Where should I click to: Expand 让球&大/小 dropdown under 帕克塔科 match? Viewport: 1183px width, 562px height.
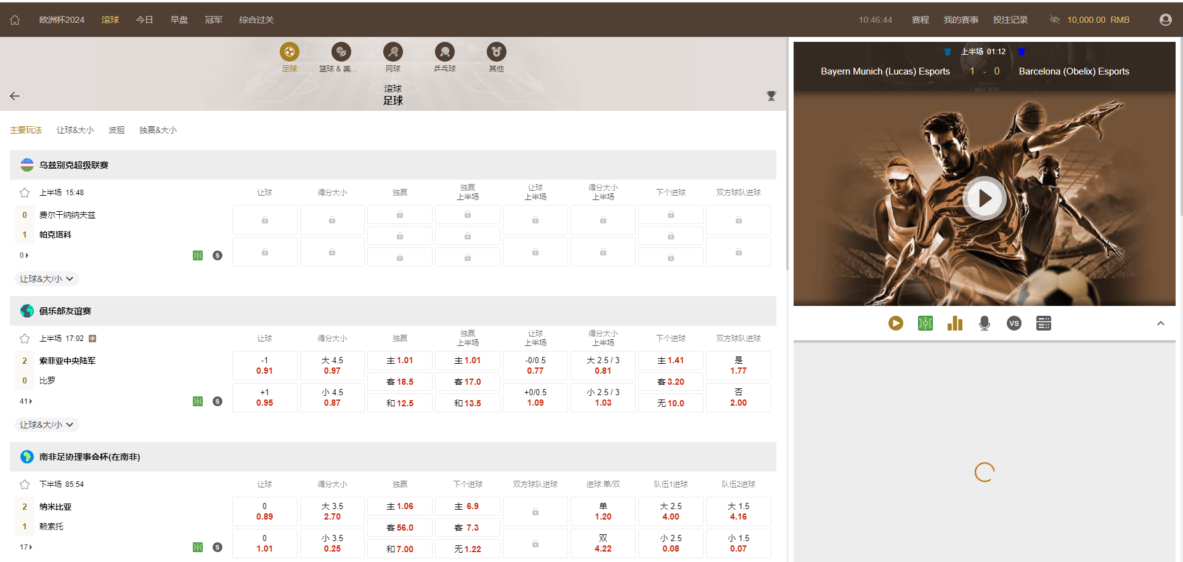(x=47, y=279)
